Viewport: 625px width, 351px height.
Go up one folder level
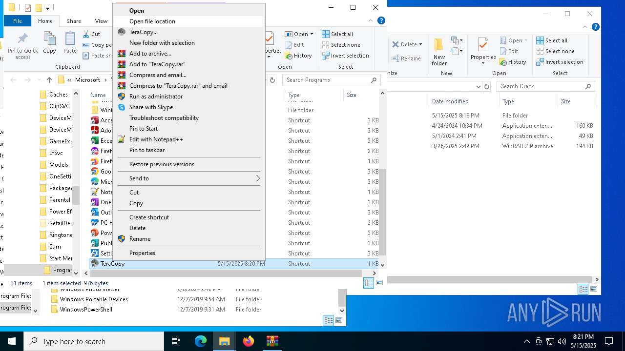pyautogui.click(x=49, y=80)
